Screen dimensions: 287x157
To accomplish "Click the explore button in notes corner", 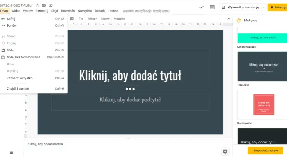I will (x=225, y=151).
